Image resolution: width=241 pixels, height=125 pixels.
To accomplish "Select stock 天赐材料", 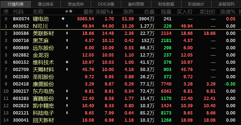I will tap(43, 69).
